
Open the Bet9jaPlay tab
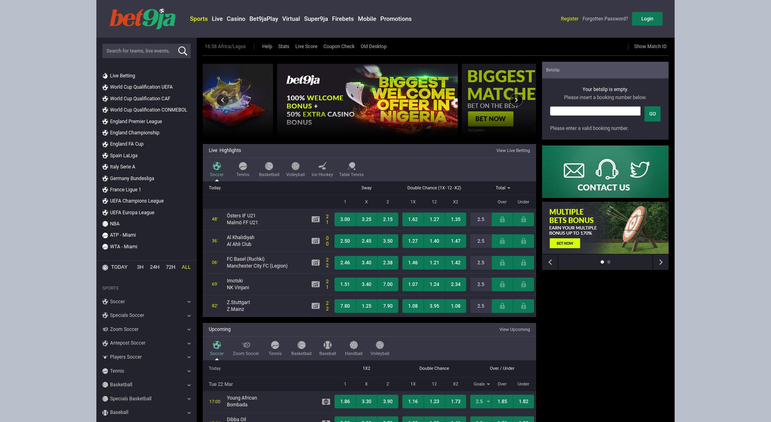click(264, 19)
